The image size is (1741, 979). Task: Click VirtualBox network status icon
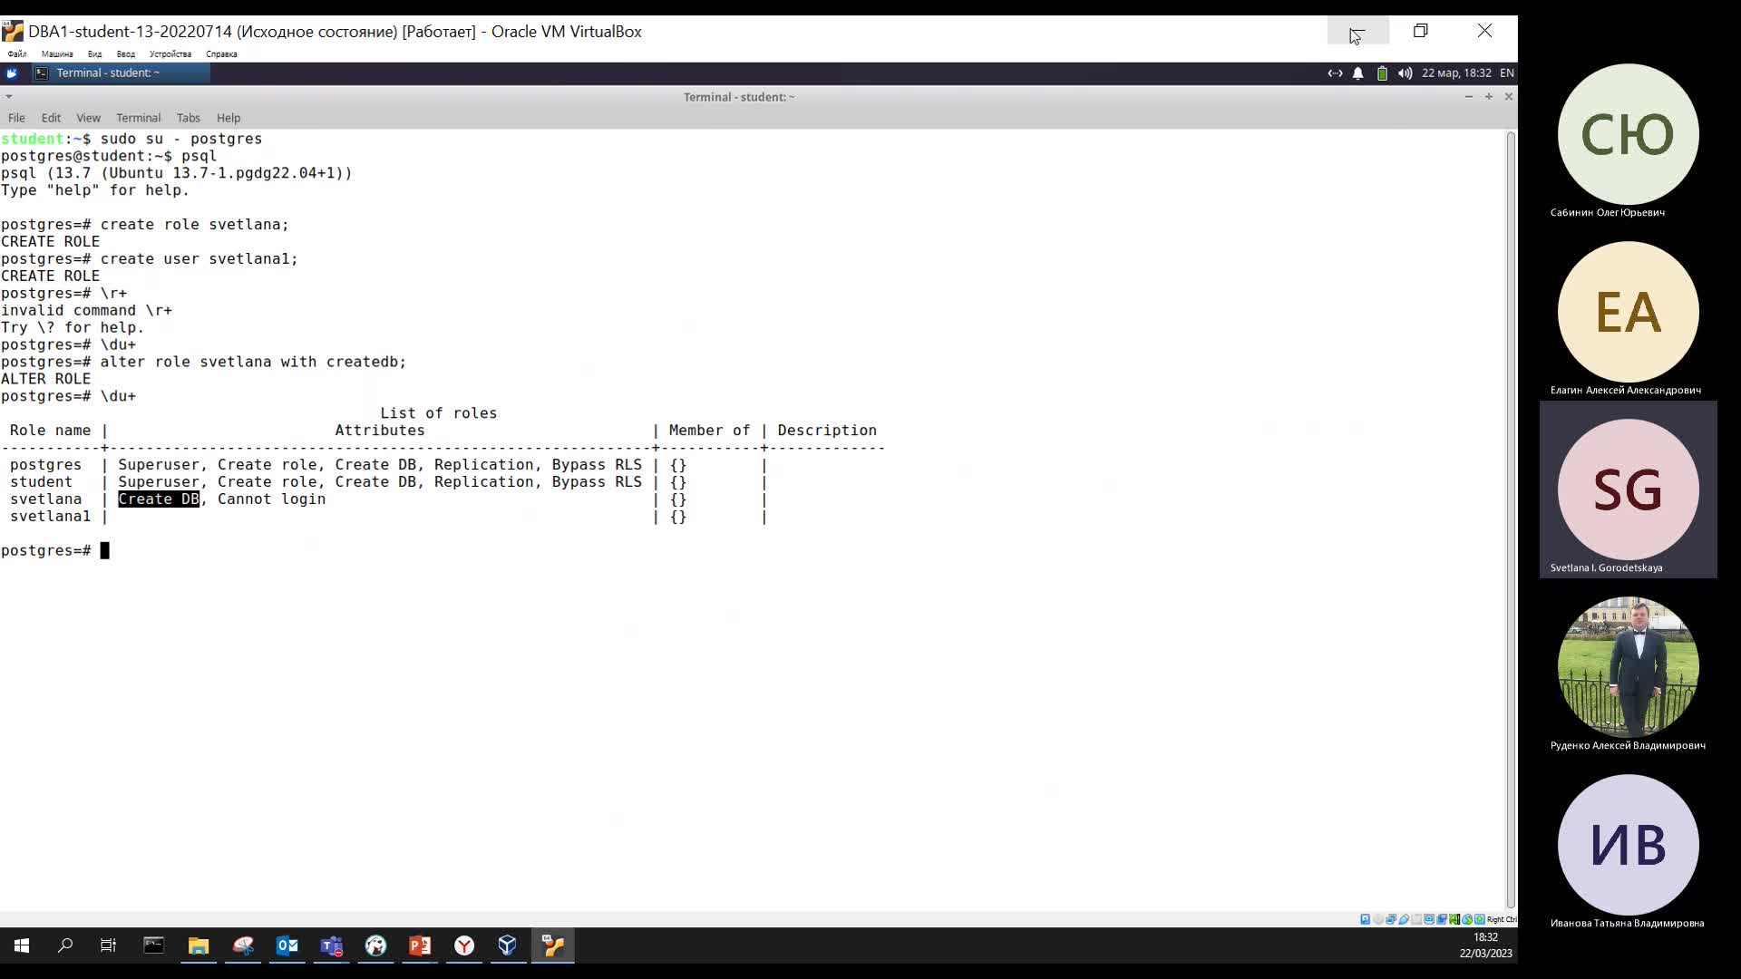click(x=1391, y=919)
